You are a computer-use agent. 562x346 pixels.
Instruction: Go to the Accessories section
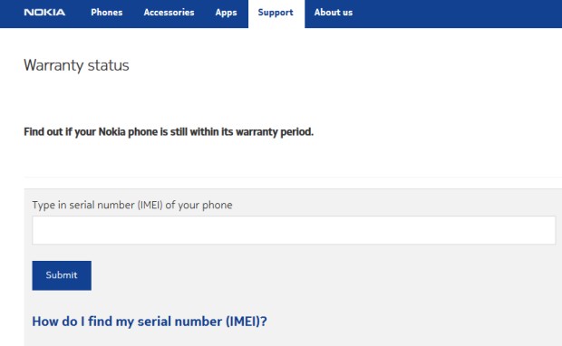169,12
